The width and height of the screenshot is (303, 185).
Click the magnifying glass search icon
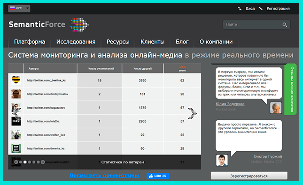coord(285,25)
